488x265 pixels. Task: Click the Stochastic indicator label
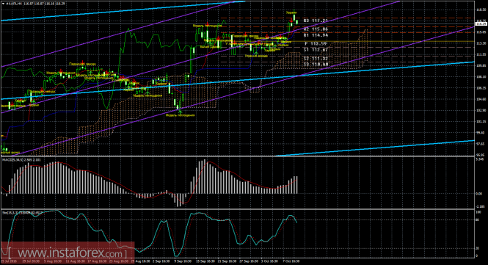(22, 212)
